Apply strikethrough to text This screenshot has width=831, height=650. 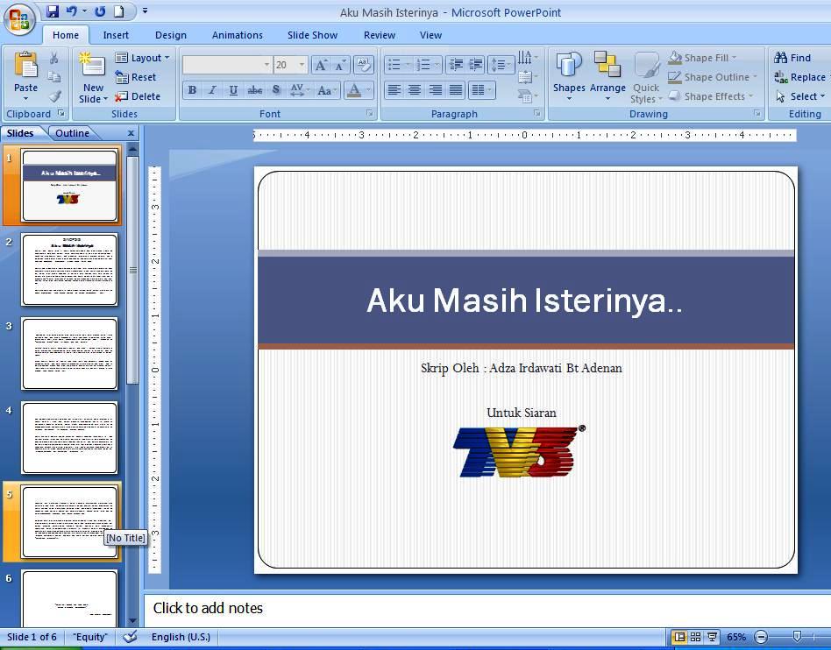tap(255, 90)
